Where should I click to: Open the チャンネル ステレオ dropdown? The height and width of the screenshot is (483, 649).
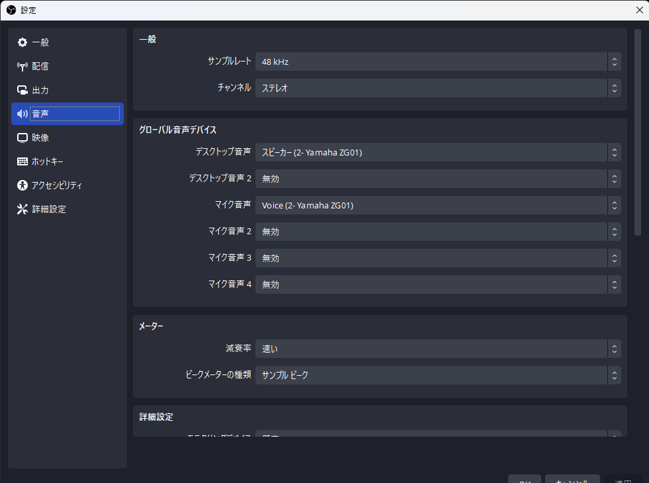pos(437,88)
